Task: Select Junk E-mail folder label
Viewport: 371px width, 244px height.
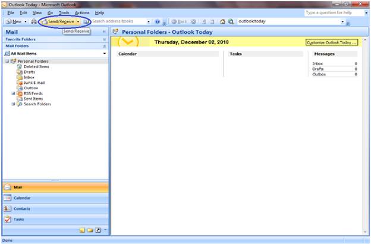Action: pyautogui.click(x=34, y=83)
